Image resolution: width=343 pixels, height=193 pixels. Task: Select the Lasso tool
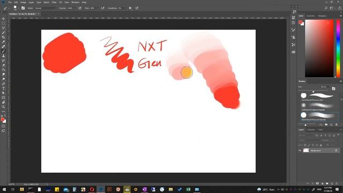tap(3, 28)
